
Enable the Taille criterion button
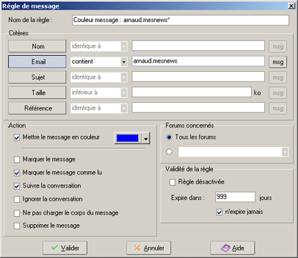[x=37, y=92]
